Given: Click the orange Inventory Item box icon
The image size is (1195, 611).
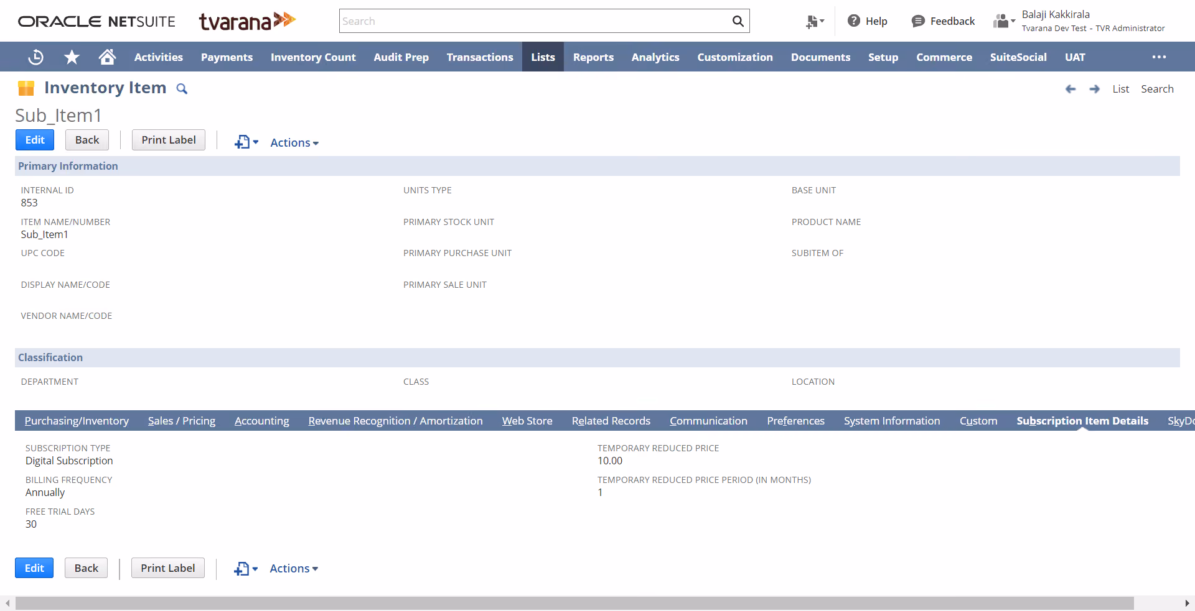Looking at the screenshot, I should point(26,88).
